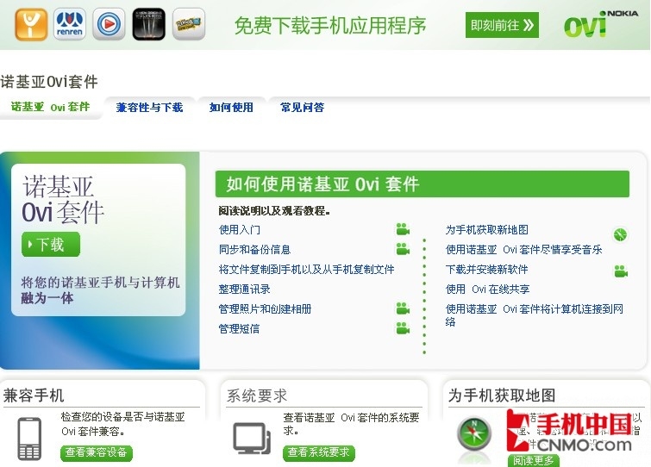Click the computer monitor icon under 系统要求
The image size is (651, 467).
252,438
